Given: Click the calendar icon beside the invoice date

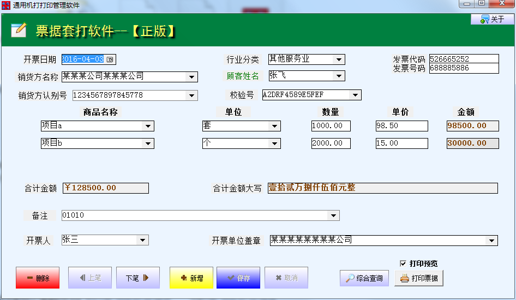Looking at the screenshot, I should 110,59.
